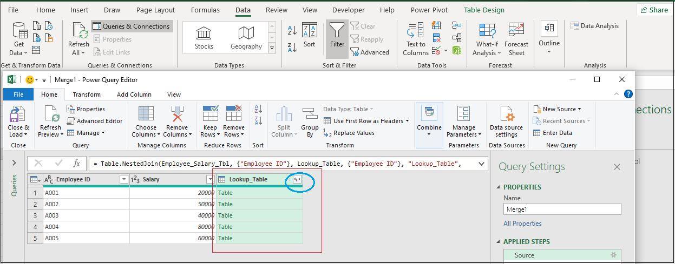Image resolution: width=675 pixels, height=264 pixels.
Task: Switch to Transform tab in Power Query
Action: click(87, 94)
